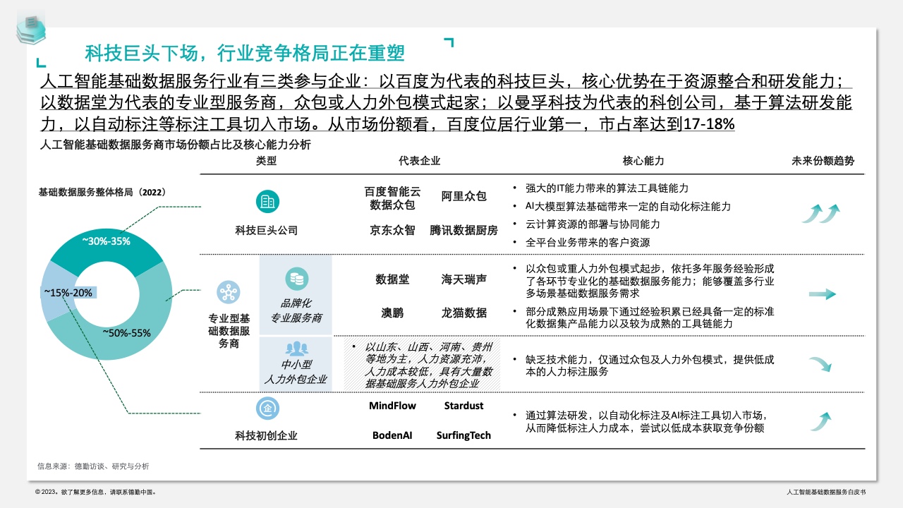The image size is (903, 508).
Task: Click the people group icon above 中小型人力外包企业
Action: 296,348
